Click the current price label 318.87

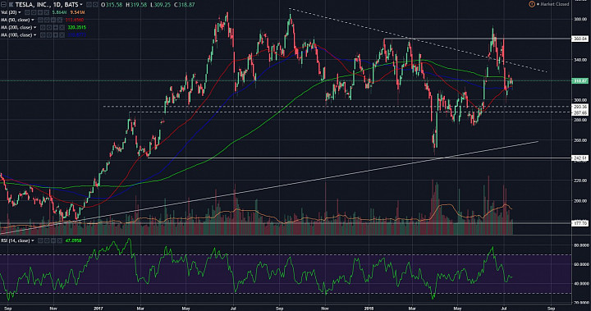[580, 81]
